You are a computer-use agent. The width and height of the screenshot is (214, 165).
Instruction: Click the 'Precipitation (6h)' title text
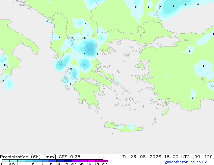tap(20, 157)
